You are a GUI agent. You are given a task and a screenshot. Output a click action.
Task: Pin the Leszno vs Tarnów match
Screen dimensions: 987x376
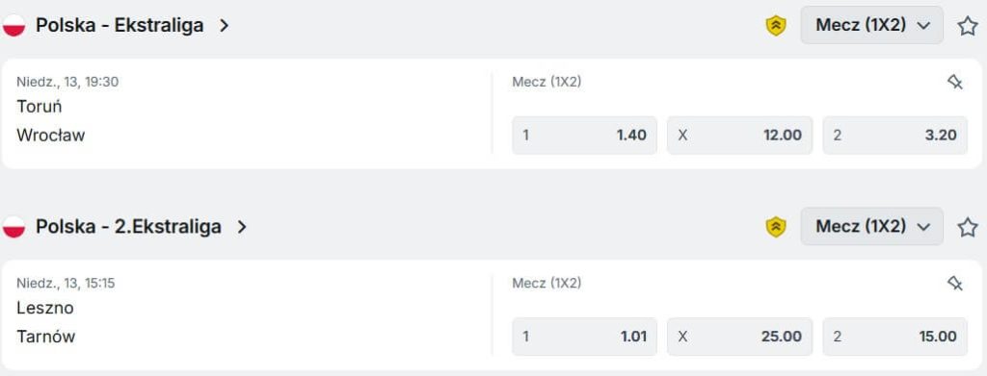[955, 283]
